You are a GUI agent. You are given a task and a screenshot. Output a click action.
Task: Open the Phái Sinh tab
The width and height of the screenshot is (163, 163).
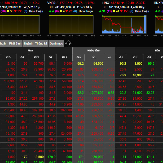(15, 43)
